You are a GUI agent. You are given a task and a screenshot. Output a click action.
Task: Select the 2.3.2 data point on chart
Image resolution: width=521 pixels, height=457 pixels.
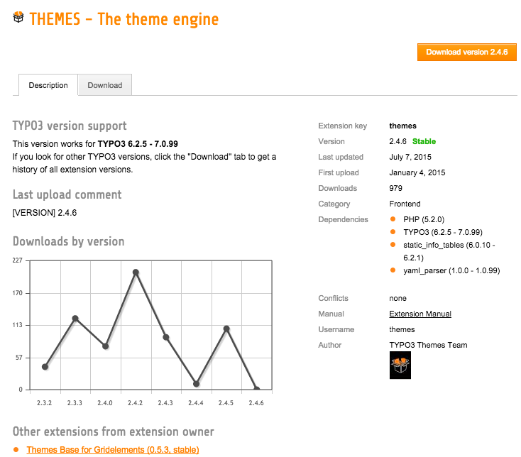point(45,367)
